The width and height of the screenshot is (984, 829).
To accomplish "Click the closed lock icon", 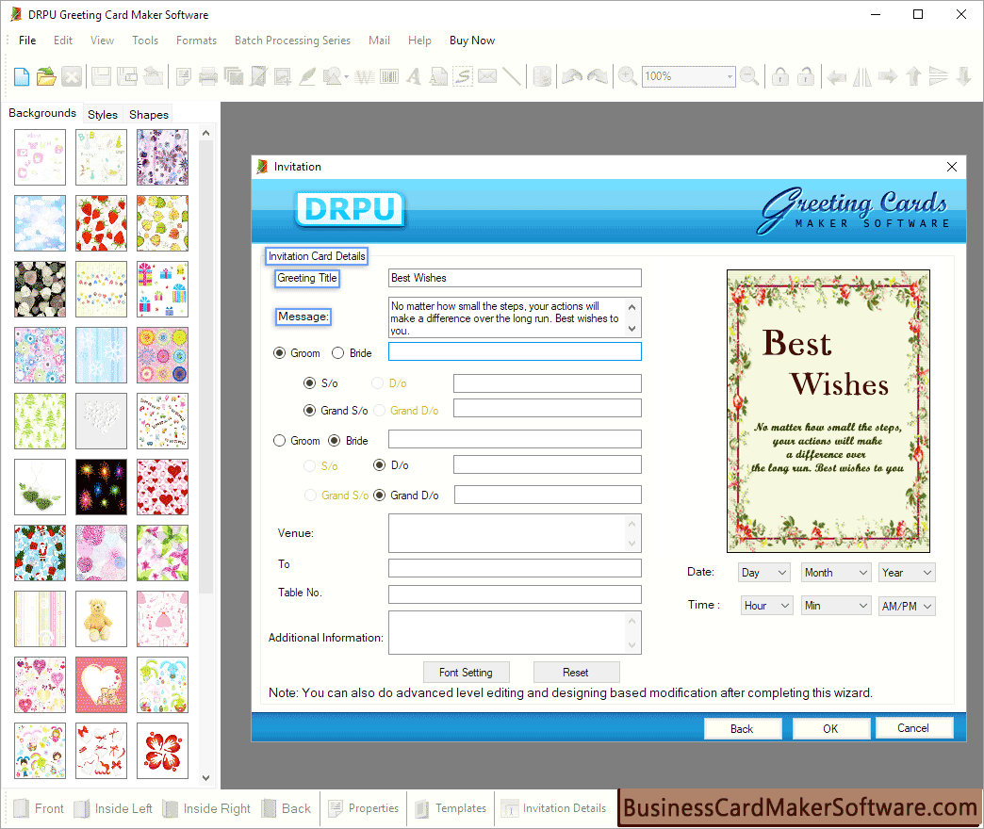I will 780,76.
